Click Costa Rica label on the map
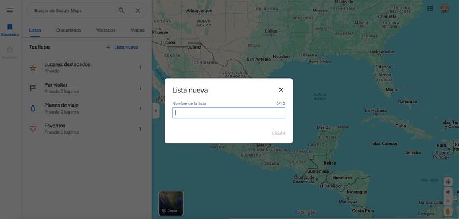 tap(363, 210)
